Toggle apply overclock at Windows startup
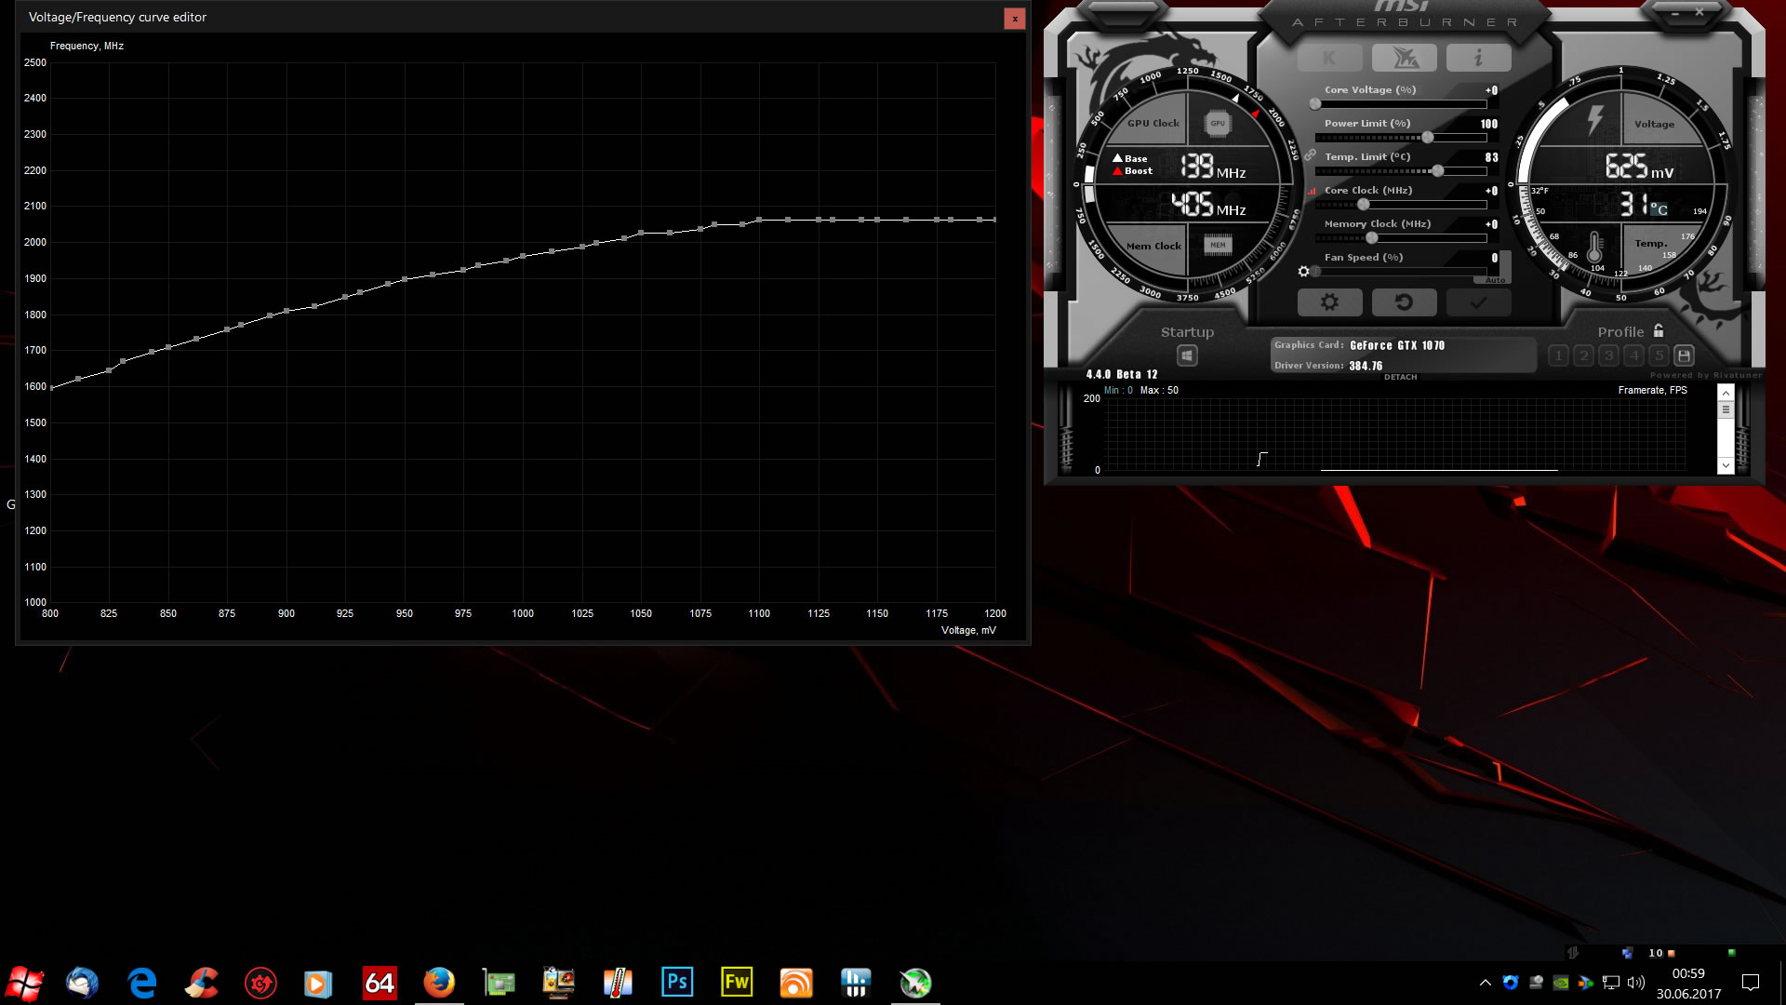This screenshot has width=1786, height=1005. tap(1187, 355)
